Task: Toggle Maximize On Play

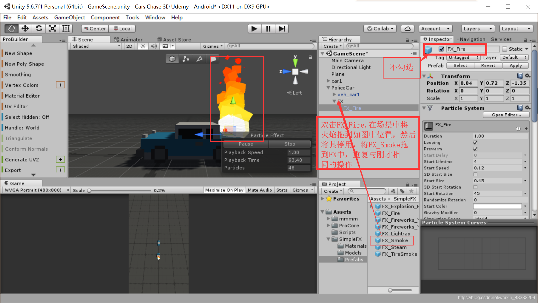Action: [x=224, y=190]
